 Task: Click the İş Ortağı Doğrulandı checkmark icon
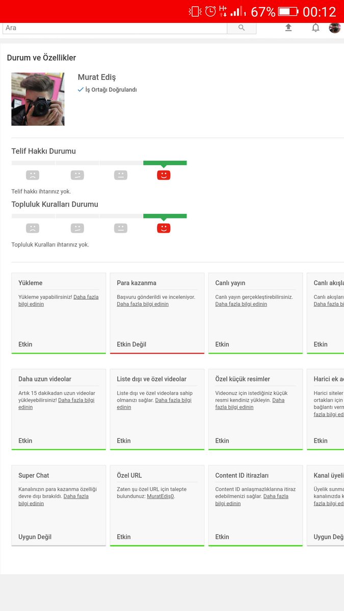81,90
